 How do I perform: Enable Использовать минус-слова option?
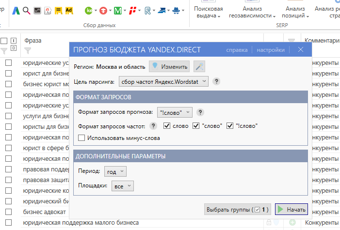click(x=81, y=138)
